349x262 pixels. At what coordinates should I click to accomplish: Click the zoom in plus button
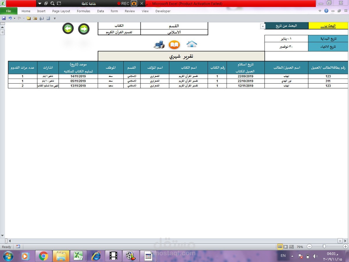[x=345, y=247]
